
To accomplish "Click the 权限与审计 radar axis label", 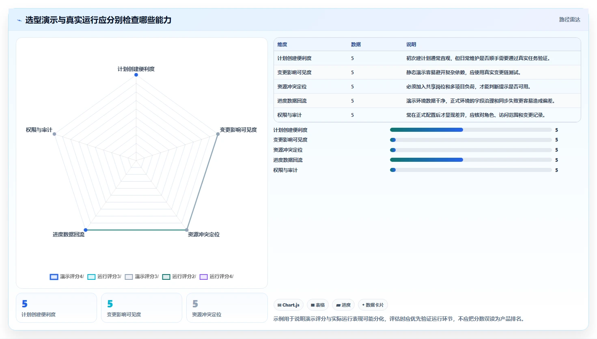I will 39,130.
